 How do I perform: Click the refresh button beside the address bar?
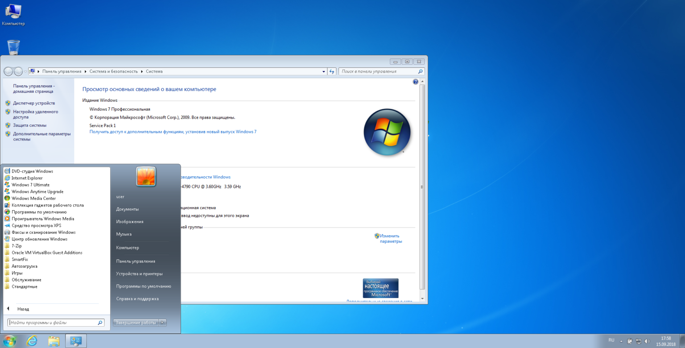(332, 71)
